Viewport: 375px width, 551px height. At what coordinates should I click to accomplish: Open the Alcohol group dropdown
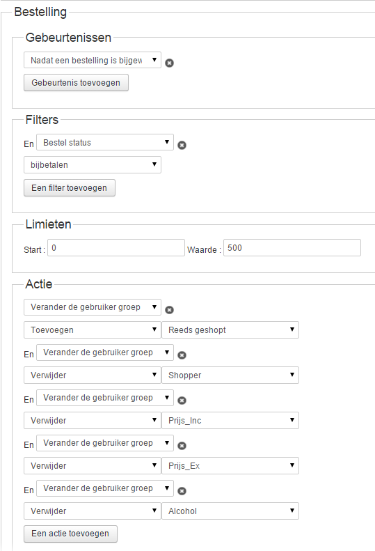coord(230,511)
